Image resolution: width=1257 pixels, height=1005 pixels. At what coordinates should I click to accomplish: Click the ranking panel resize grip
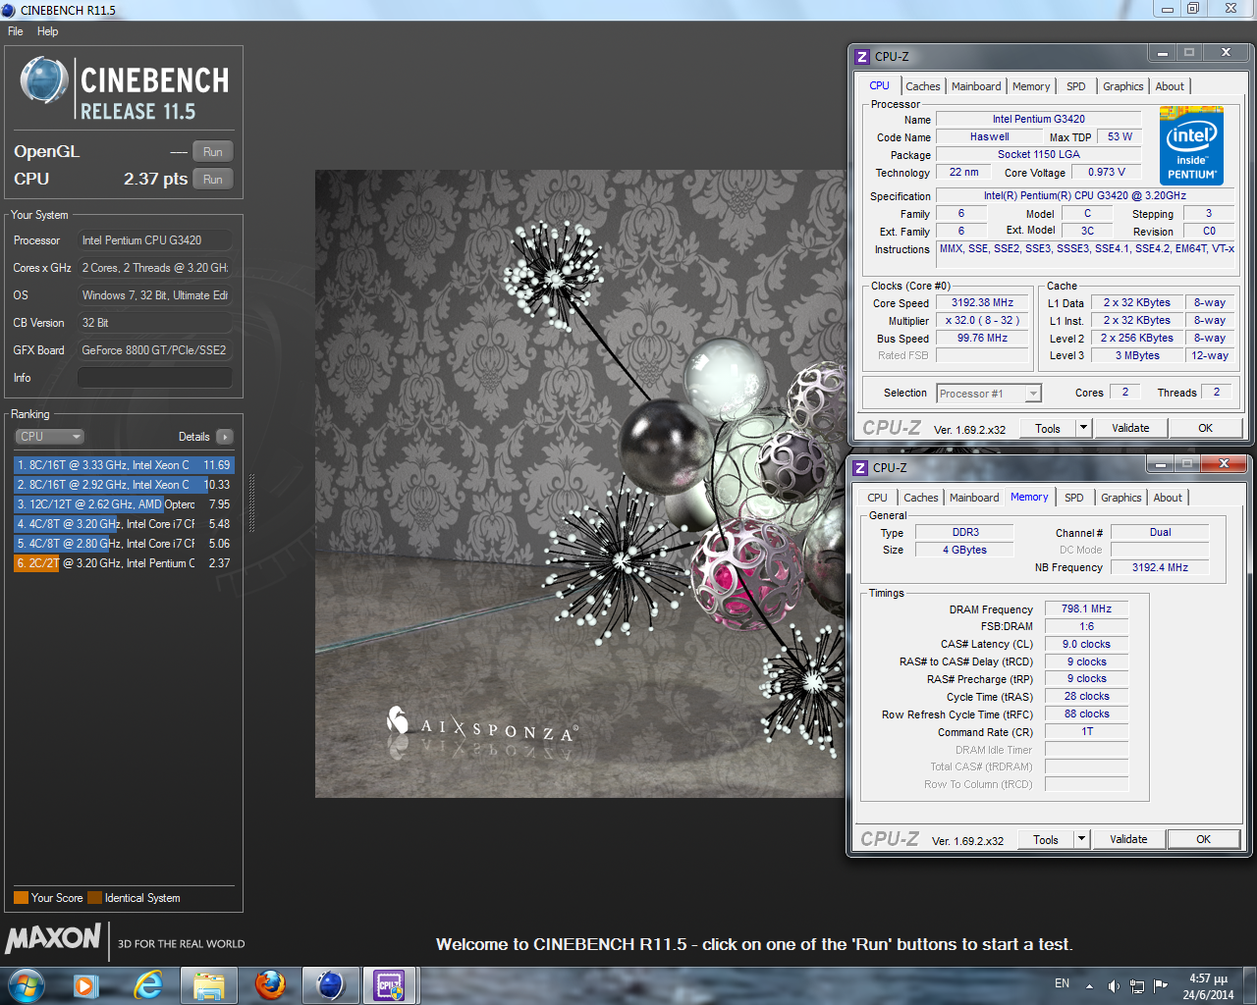tap(251, 503)
